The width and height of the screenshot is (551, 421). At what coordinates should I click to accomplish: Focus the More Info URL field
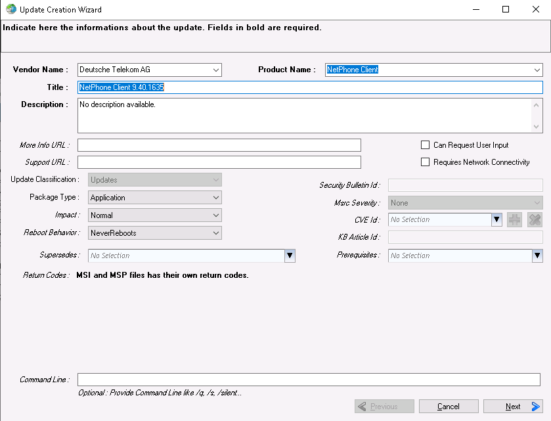click(219, 145)
